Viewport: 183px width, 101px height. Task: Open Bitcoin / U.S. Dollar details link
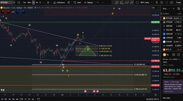click(171, 59)
